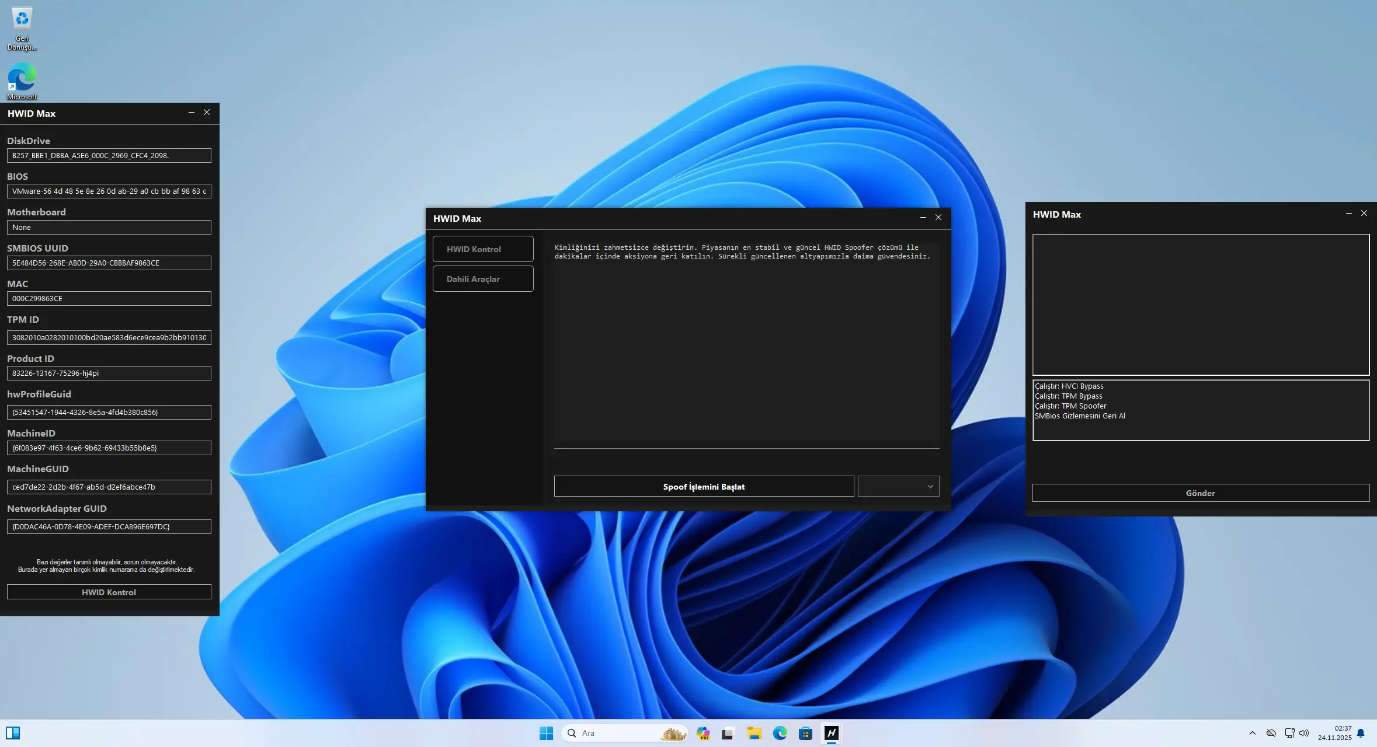This screenshot has height=747, width=1377.
Task: Open HWID Max app in taskbar
Action: pyautogui.click(x=832, y=733)
